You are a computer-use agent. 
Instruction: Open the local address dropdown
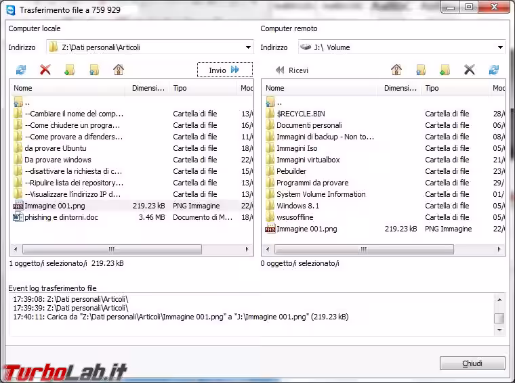point(248,47)
